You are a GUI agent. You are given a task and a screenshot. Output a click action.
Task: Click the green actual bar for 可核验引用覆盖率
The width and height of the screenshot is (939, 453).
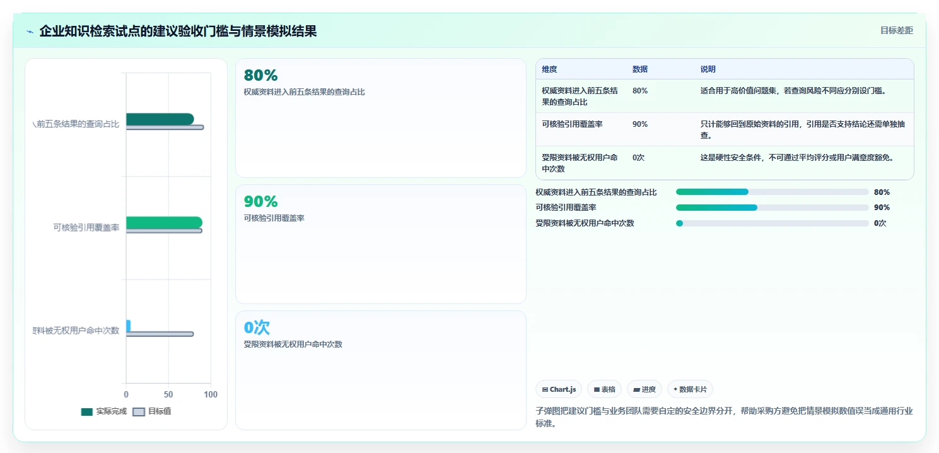coord(164,223)
